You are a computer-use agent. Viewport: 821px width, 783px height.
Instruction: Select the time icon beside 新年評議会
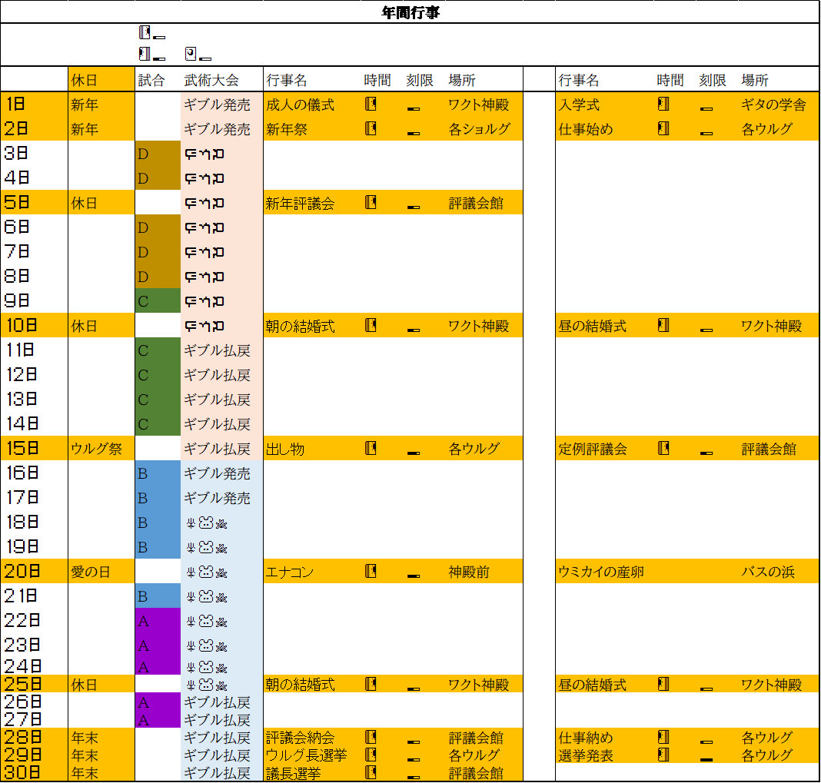[x=371, y=202]
